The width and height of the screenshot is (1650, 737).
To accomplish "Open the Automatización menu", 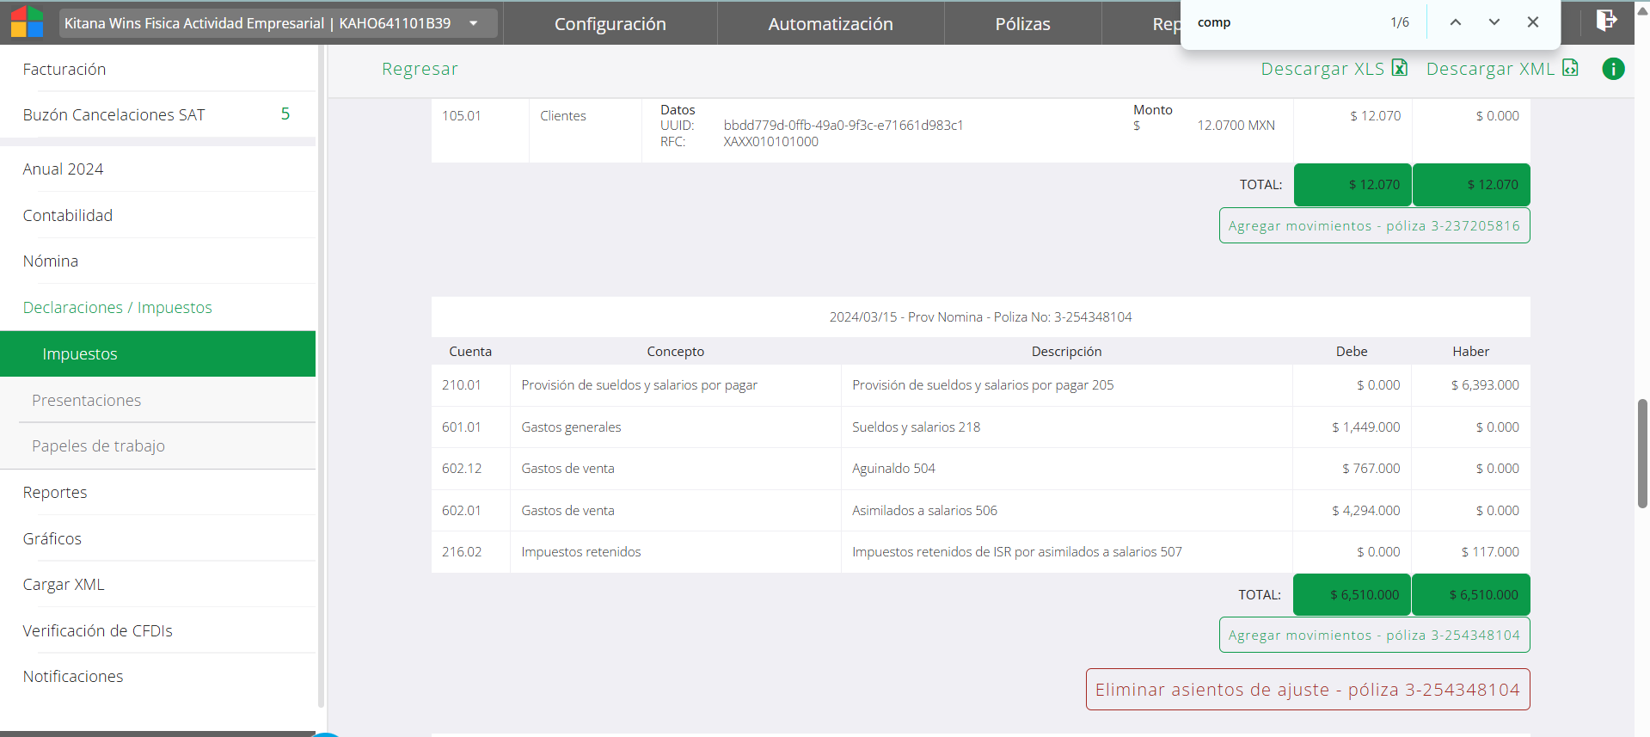I will pos(830,24).
